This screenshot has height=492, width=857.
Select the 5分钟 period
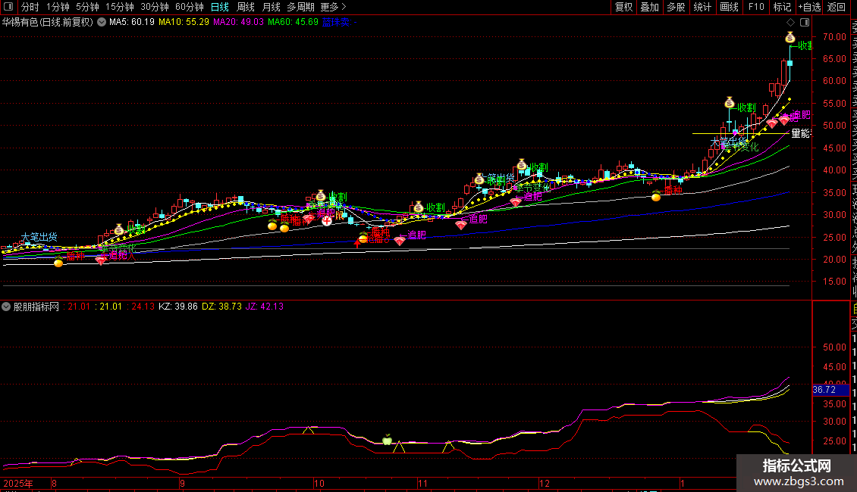[87, 7]
